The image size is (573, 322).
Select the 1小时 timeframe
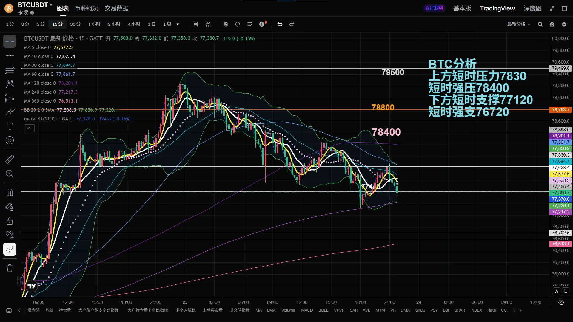(94, 24)
